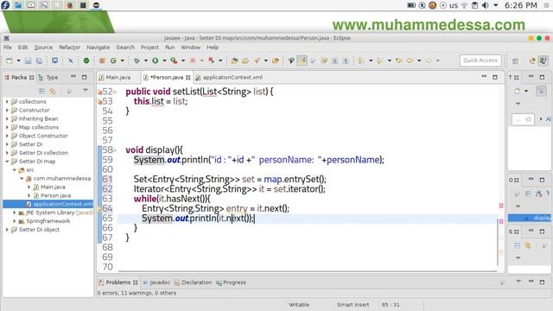Viewport: 553px width, 311px height.
Task: Open the Back history dropdown arrow
Action: click(419, 60)
